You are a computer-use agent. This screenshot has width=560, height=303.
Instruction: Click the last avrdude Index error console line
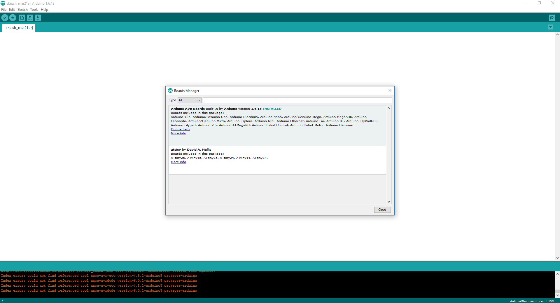click(99, 291)
